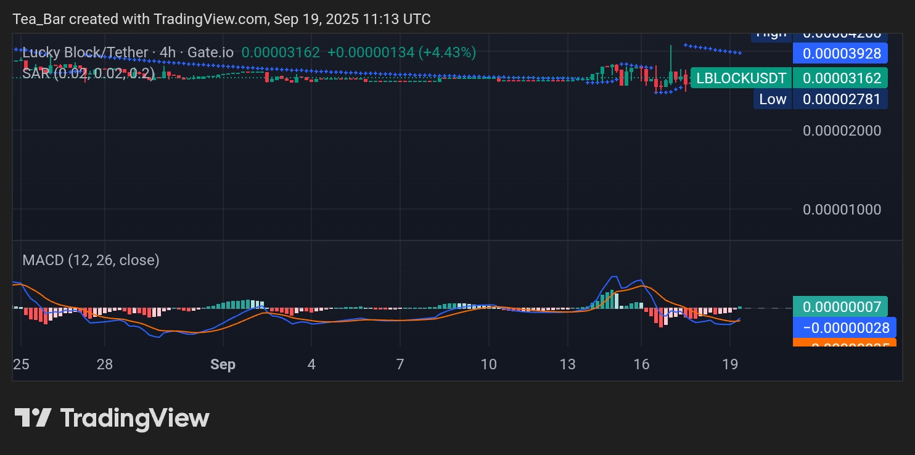Click the +0.00000134 (+4.43%) change value
Screen dimensions: 915x455
[x=401, y=52]
